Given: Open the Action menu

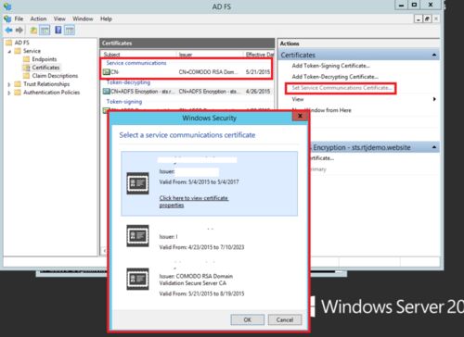Looking at the screenshot, I should (x=38, y=19).
